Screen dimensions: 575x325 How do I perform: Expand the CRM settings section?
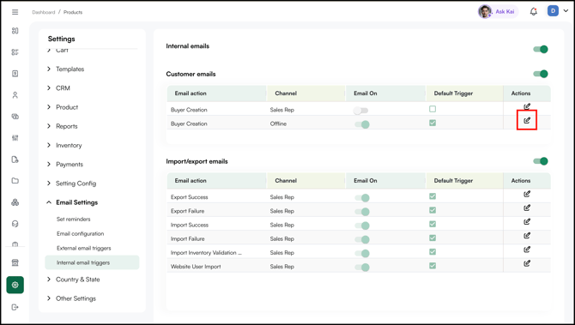pos(58,88)
